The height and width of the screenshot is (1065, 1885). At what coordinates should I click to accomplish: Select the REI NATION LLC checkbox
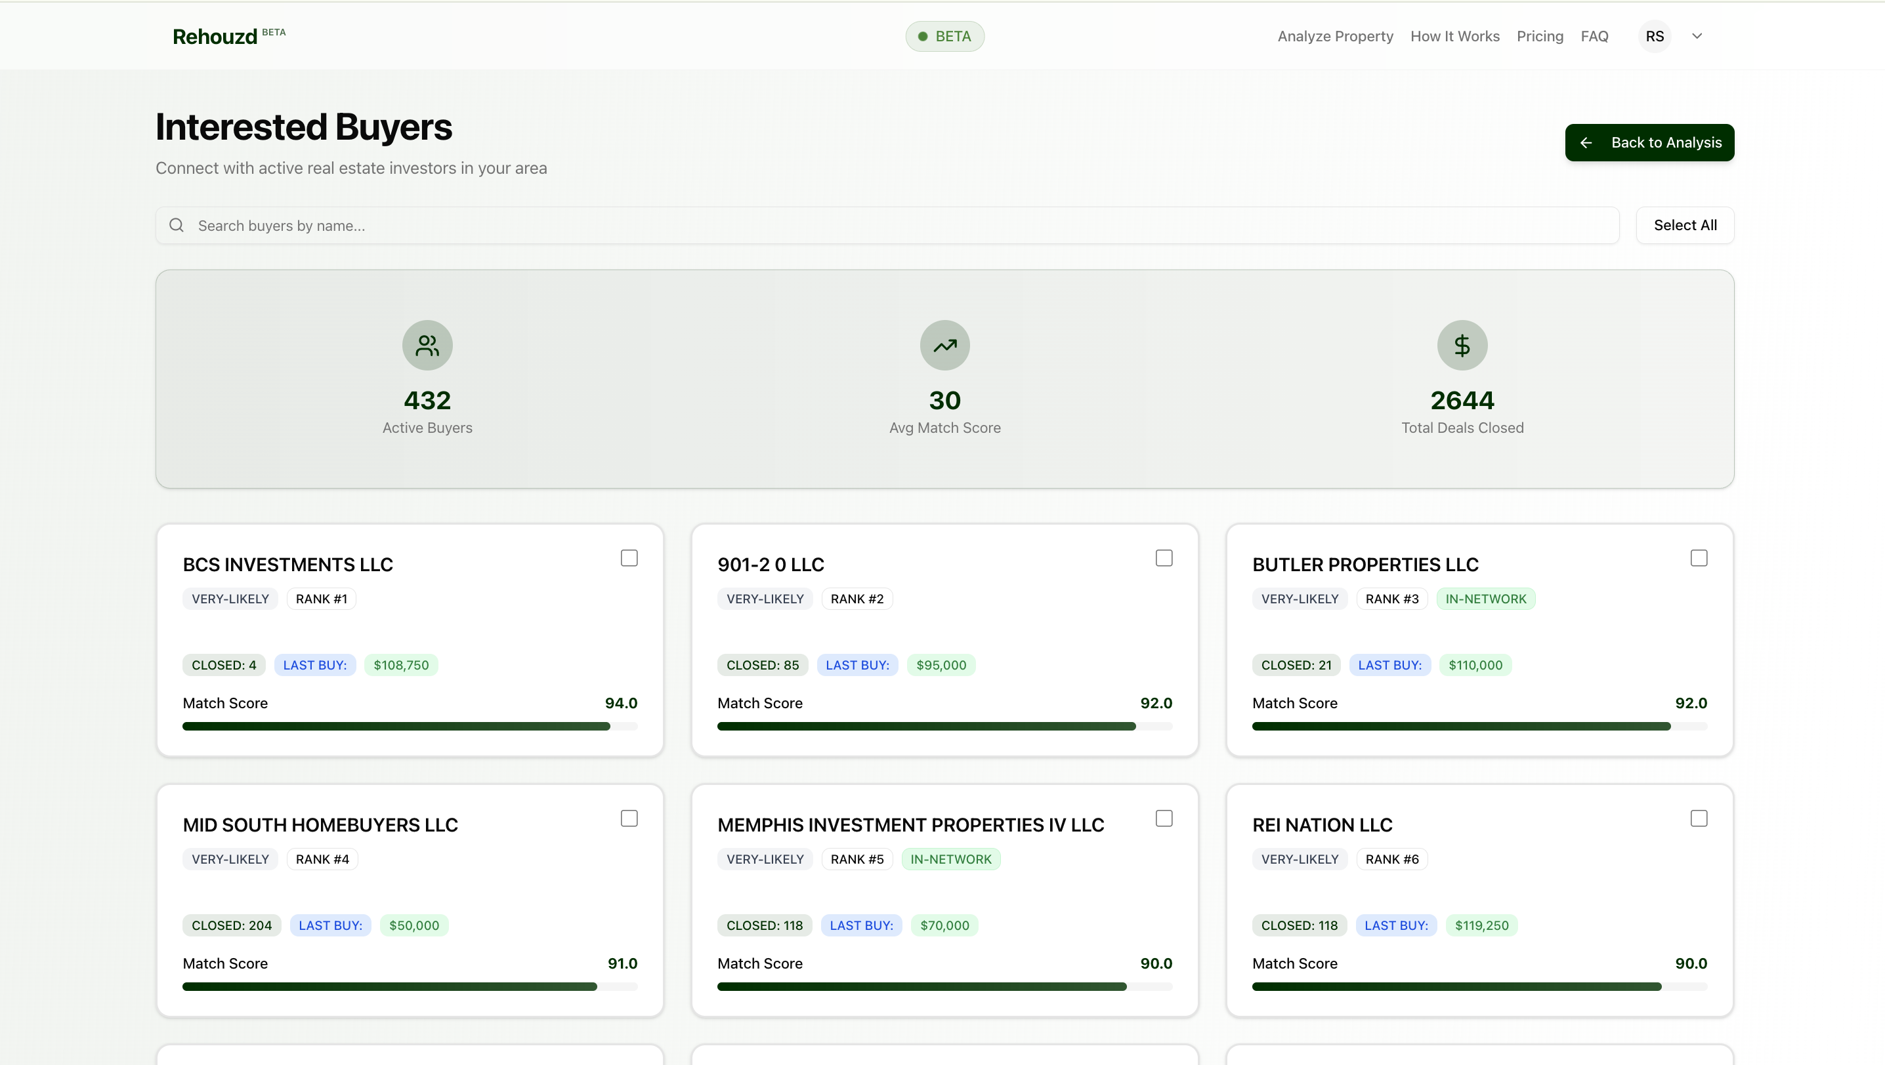point(1699,818)
